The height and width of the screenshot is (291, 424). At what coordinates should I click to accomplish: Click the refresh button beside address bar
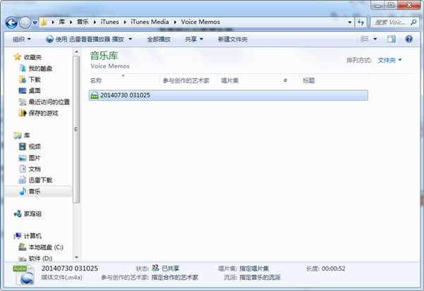click(x=360, y=23)
